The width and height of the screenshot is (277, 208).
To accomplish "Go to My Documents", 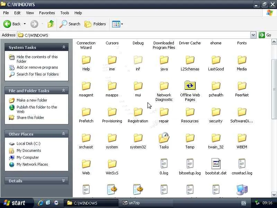I will 29,150.
